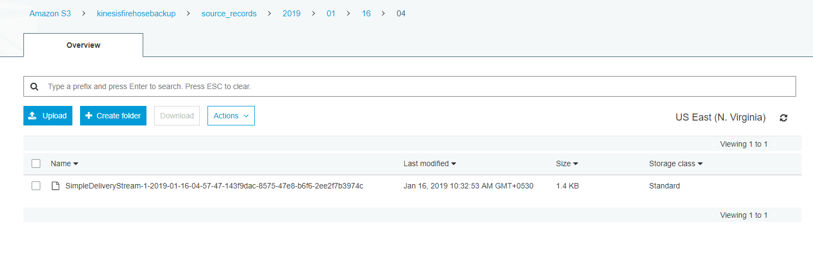
Task: Click the Download button
Action: click(177, 116)
